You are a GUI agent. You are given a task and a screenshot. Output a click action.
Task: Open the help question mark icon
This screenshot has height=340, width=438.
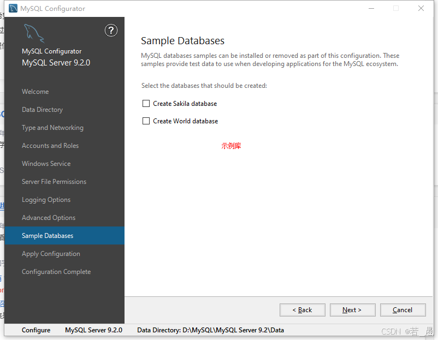point(111,30)
